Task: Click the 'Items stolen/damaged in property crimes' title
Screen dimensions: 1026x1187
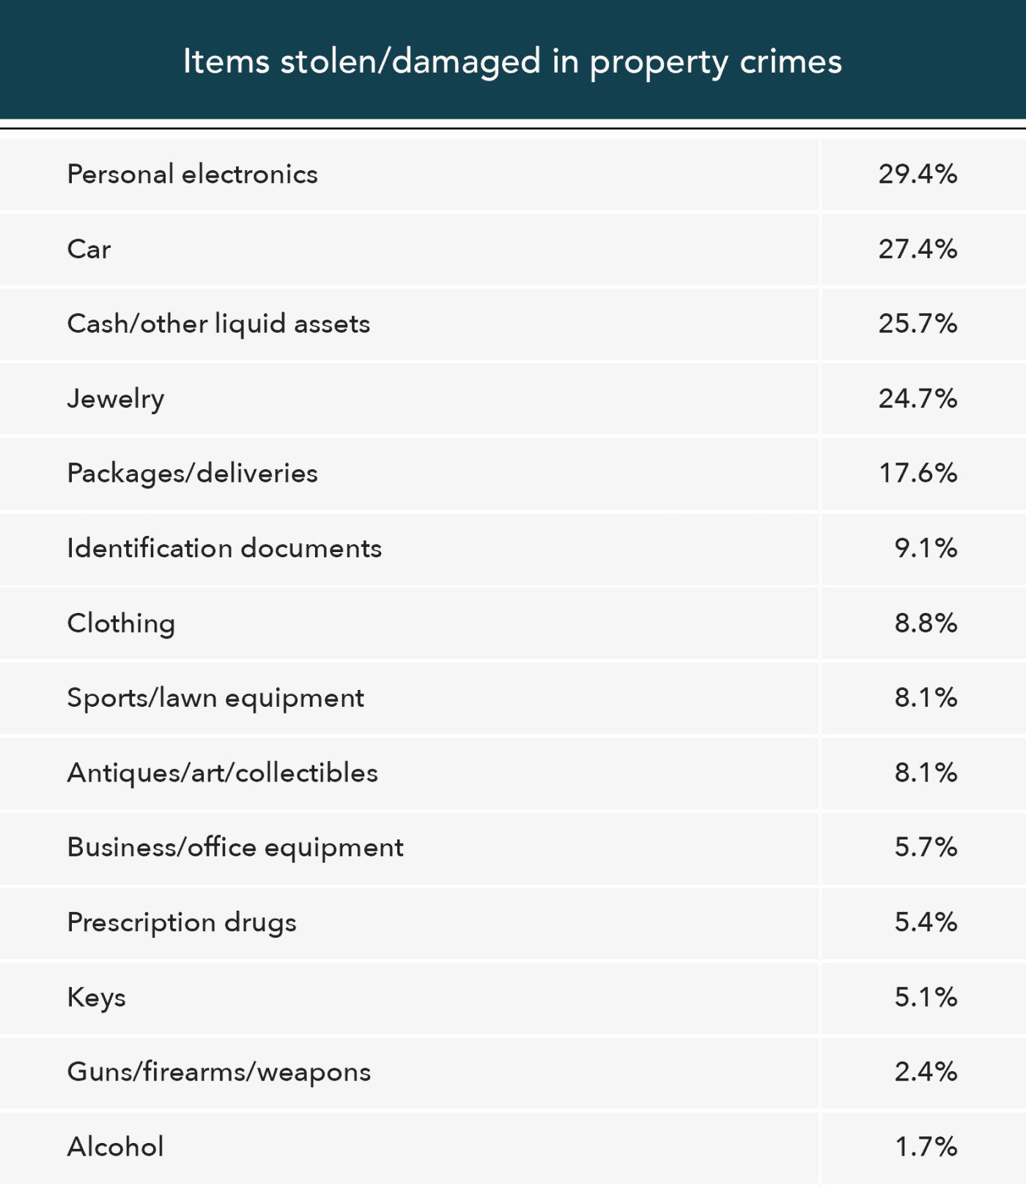Action: coord(512,62)
